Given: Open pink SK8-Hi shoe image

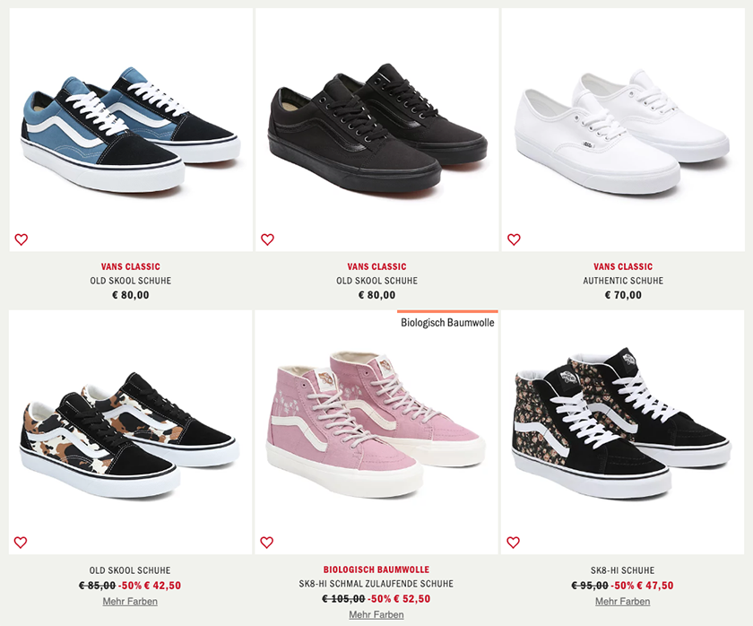Looking at the screenshot, I should (x=376, y=432).
